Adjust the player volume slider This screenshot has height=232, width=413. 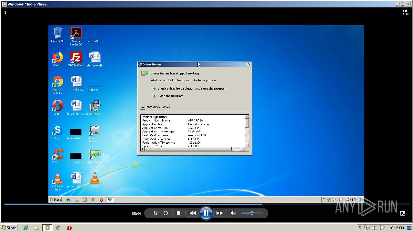point(252,213)
